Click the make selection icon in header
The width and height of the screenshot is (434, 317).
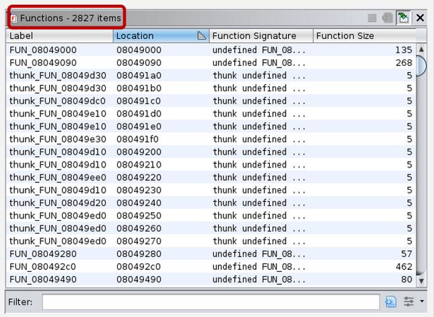pyautogui.click(x=372, y=18)
